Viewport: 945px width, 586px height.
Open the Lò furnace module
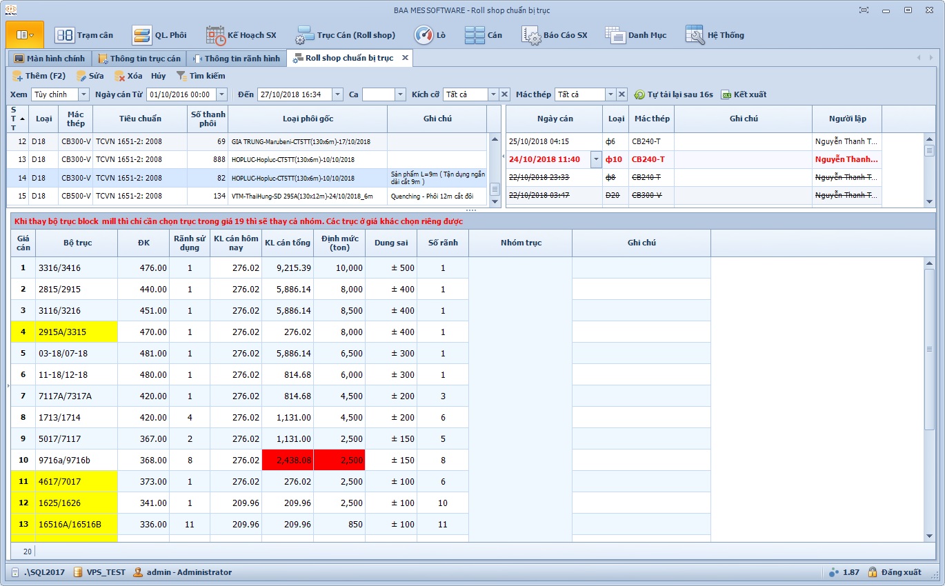point(430,35)
